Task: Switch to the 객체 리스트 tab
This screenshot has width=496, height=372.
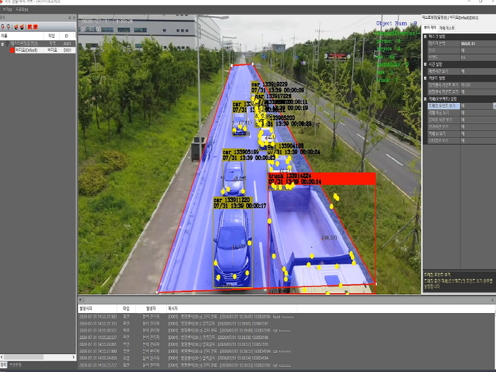Action: coord(446,28)
